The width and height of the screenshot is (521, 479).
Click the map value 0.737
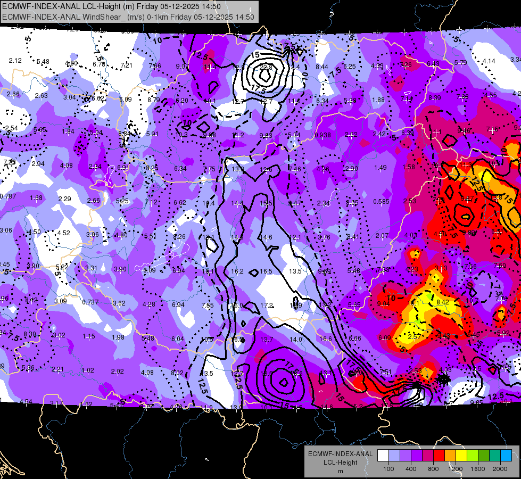[90, 302]
